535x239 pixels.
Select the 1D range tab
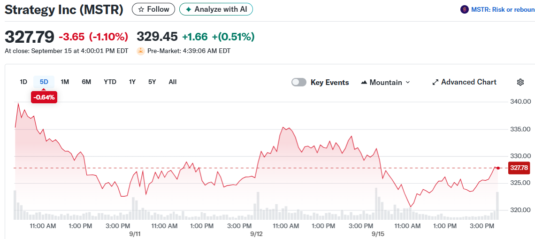23,82
